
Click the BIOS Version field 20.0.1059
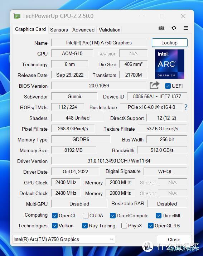(x=99, y=86)
